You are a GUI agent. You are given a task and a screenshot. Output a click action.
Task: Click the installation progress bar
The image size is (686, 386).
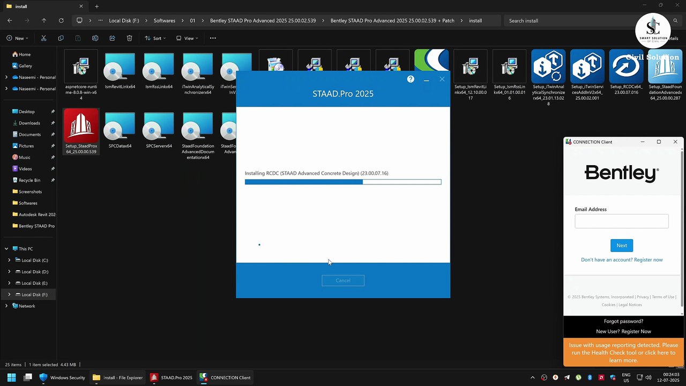(x=343, y=182)
